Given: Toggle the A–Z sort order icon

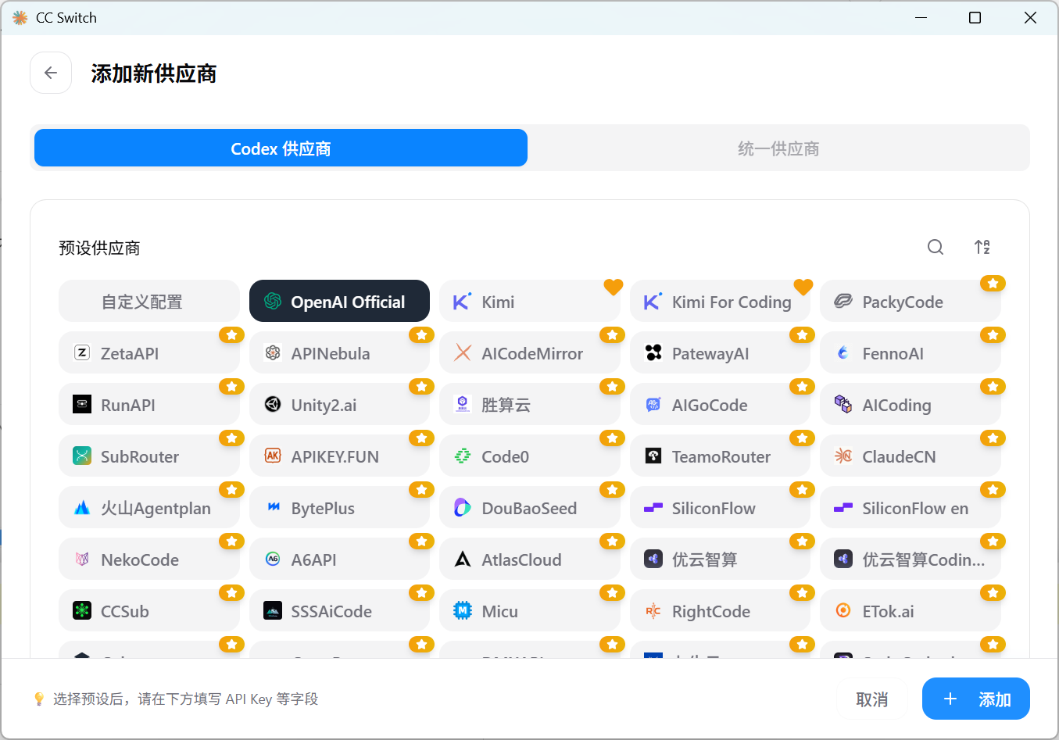Looking at the screenshot, I should pos(982,248).
